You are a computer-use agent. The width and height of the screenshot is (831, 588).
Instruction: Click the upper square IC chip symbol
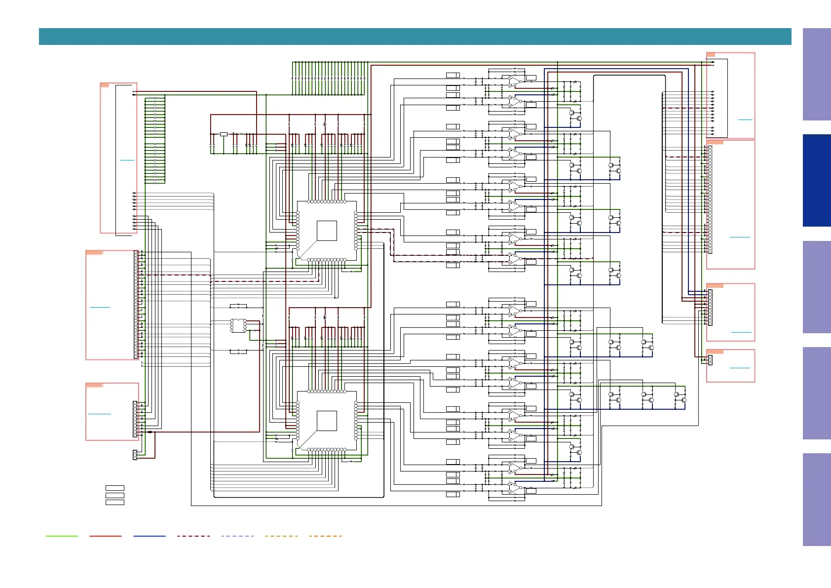point(327,231)
